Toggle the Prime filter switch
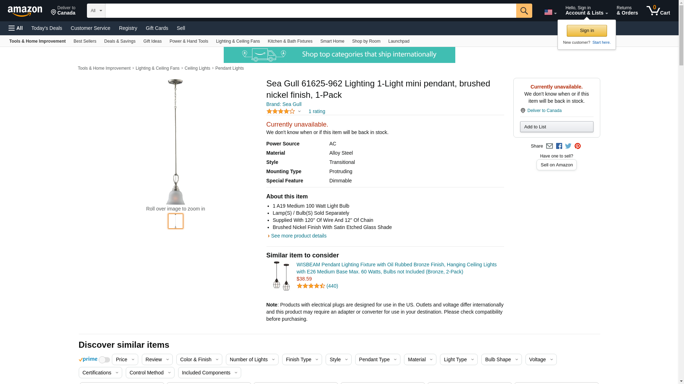The width and height of the screenshot is (684, 384). [104, 360]
